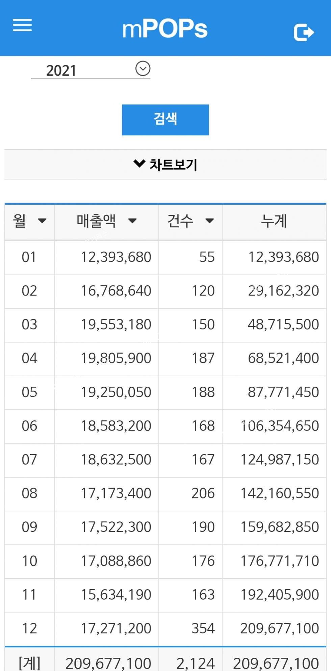Open the hamburger navigation menu
This screenshot has width=331, height=671.
(x=22, y=25)
